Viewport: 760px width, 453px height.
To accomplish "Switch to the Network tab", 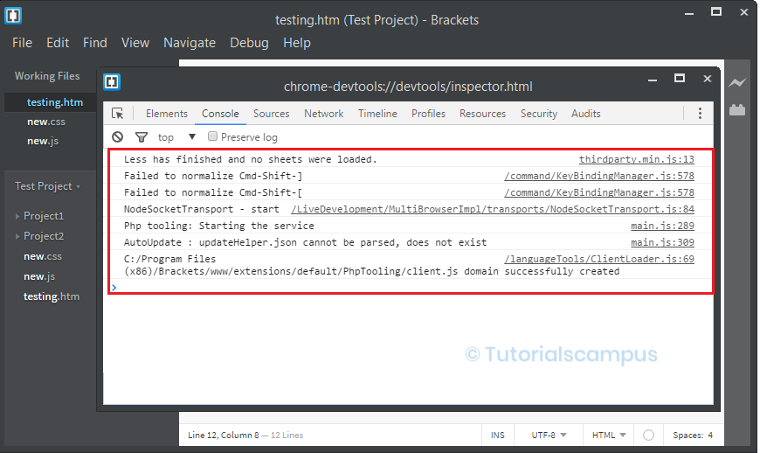I will pos(324,114).
